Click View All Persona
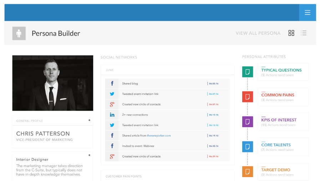320x181 pixels. (258, 33)
